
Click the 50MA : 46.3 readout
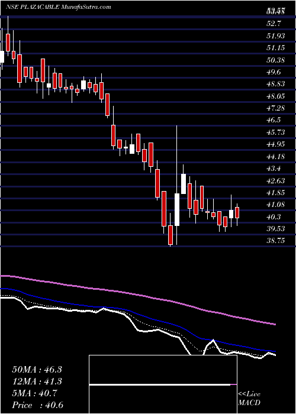click(37, 370)
